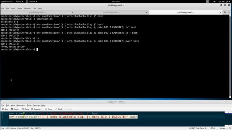Viewport: 232px width, 130px height.
Task: Click the power icon in top panel
Action: [227, 1]
